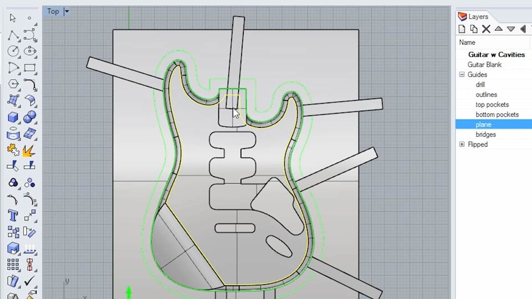Open the Top viewport dropdown arrow
This screenshot has width=532, height=299.
67,11
